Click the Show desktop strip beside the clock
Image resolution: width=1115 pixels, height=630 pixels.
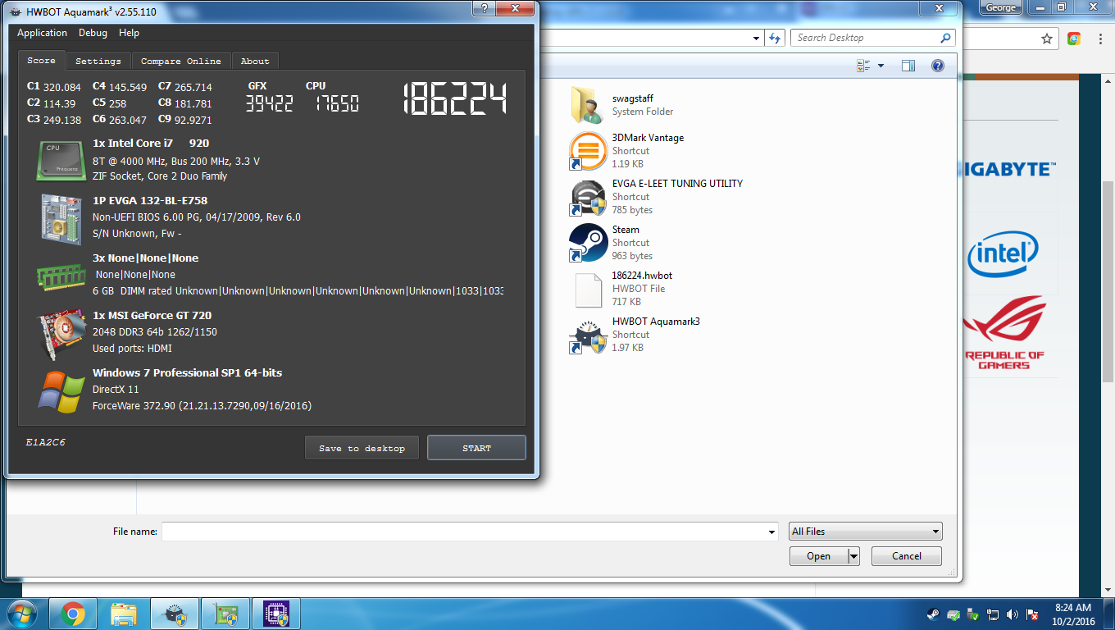tap(1108, 614)
